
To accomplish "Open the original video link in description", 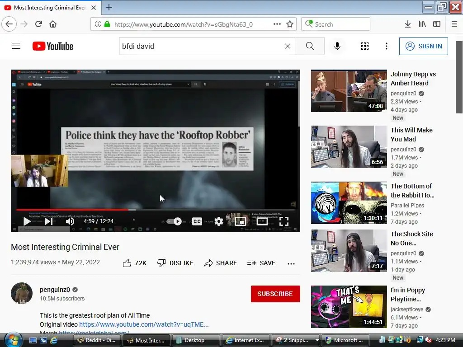I will point(144,324).
